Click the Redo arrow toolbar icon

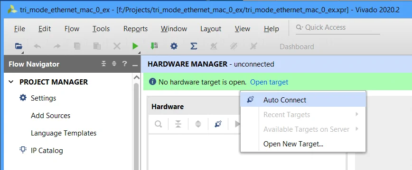pos(57,47)
